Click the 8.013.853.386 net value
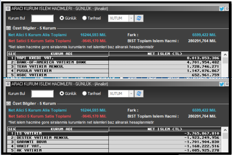Screen dimensions: 232x155 [x=203, y=58]
